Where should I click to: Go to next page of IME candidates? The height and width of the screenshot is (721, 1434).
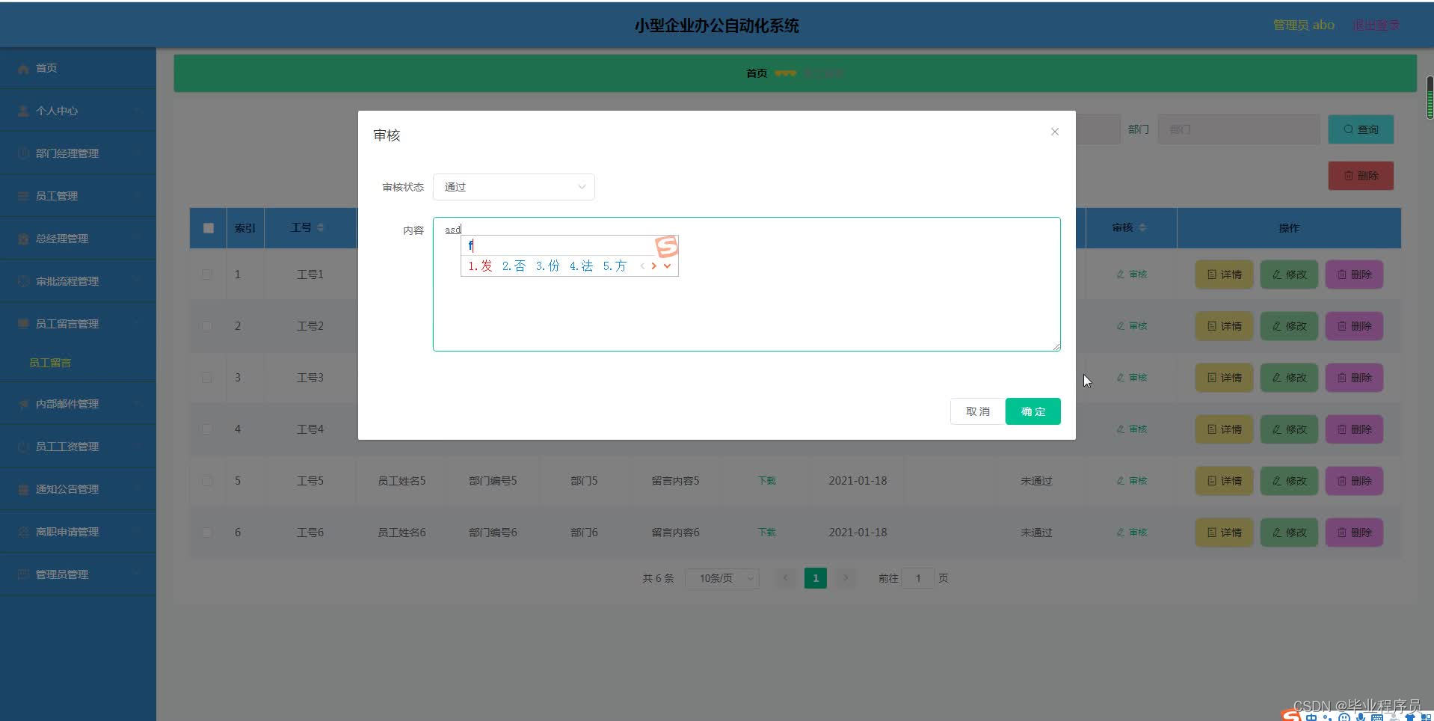654,266
